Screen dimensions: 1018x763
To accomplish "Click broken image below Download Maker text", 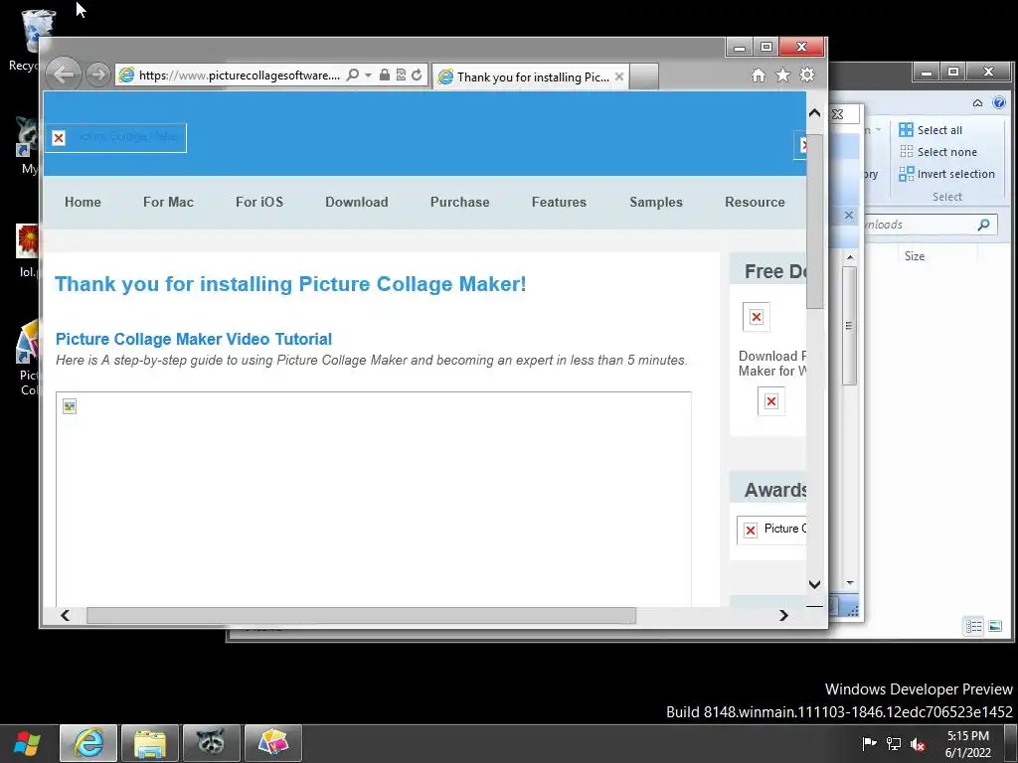I will tap(771, 401).
